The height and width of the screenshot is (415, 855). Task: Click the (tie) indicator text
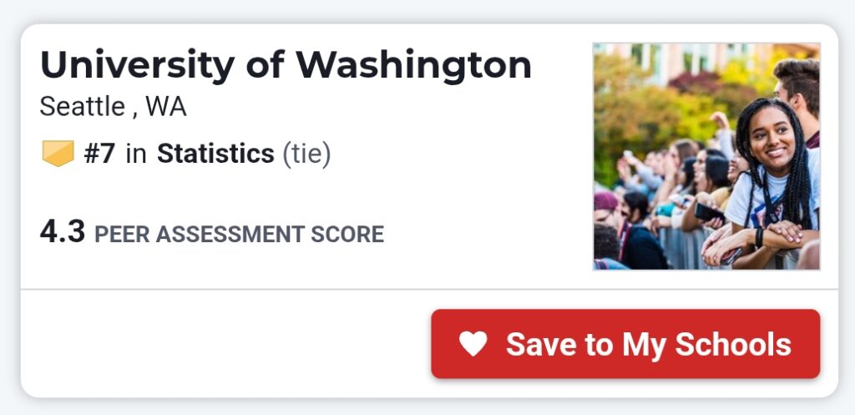[x=306, y=154]
